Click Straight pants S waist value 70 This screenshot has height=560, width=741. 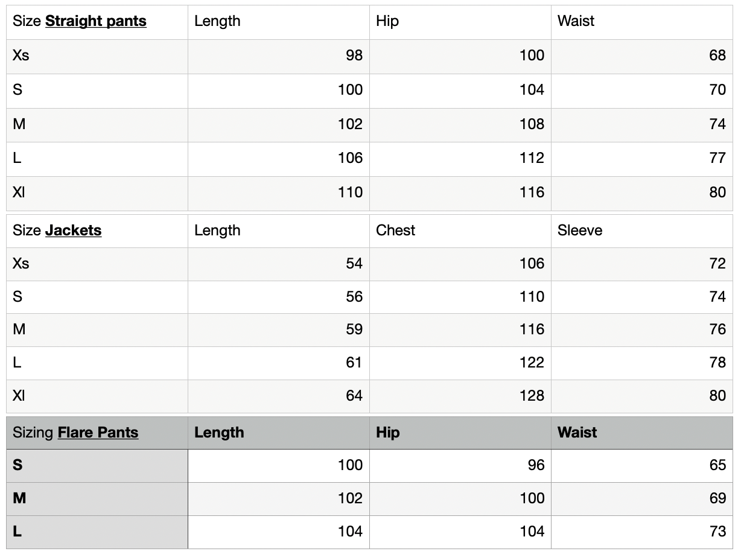(x=717, y=90)
